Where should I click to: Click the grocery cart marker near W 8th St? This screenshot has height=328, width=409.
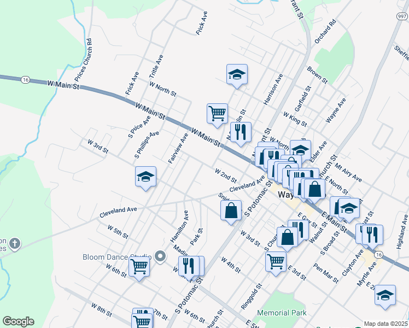[x=142, y=321]
